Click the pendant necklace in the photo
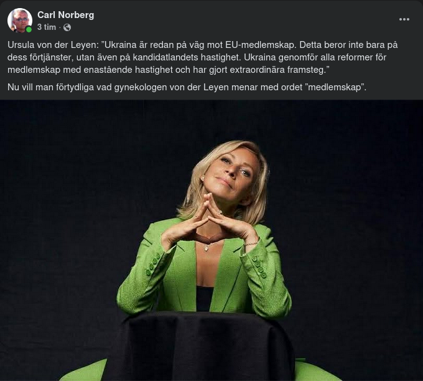Screen dimensions: 423x381 tap(207, 247)
